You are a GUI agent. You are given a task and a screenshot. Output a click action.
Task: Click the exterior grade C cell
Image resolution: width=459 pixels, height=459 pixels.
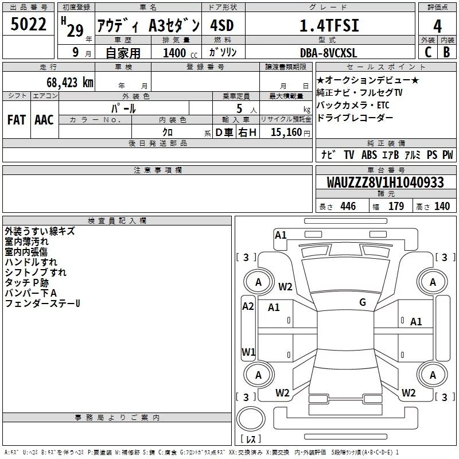(427, 52)
